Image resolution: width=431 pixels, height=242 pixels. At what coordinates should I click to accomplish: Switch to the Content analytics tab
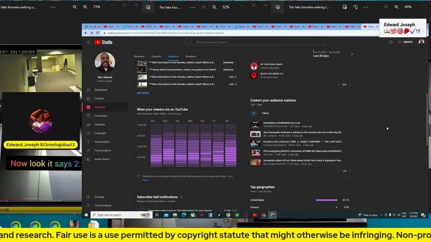pos(156,56)
